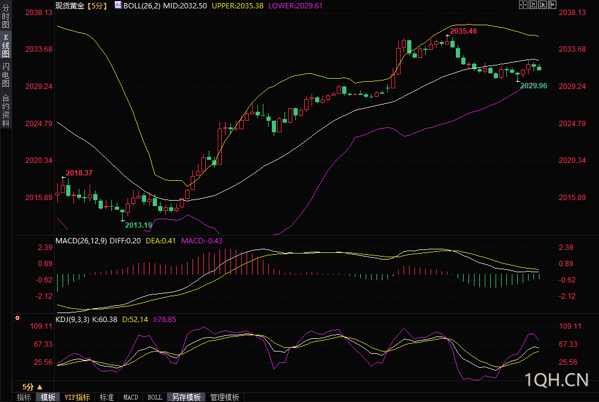Click the 现货黄金 instrument title
The width and height of the screenshot is (599, 402).
(x=70, y=6)
